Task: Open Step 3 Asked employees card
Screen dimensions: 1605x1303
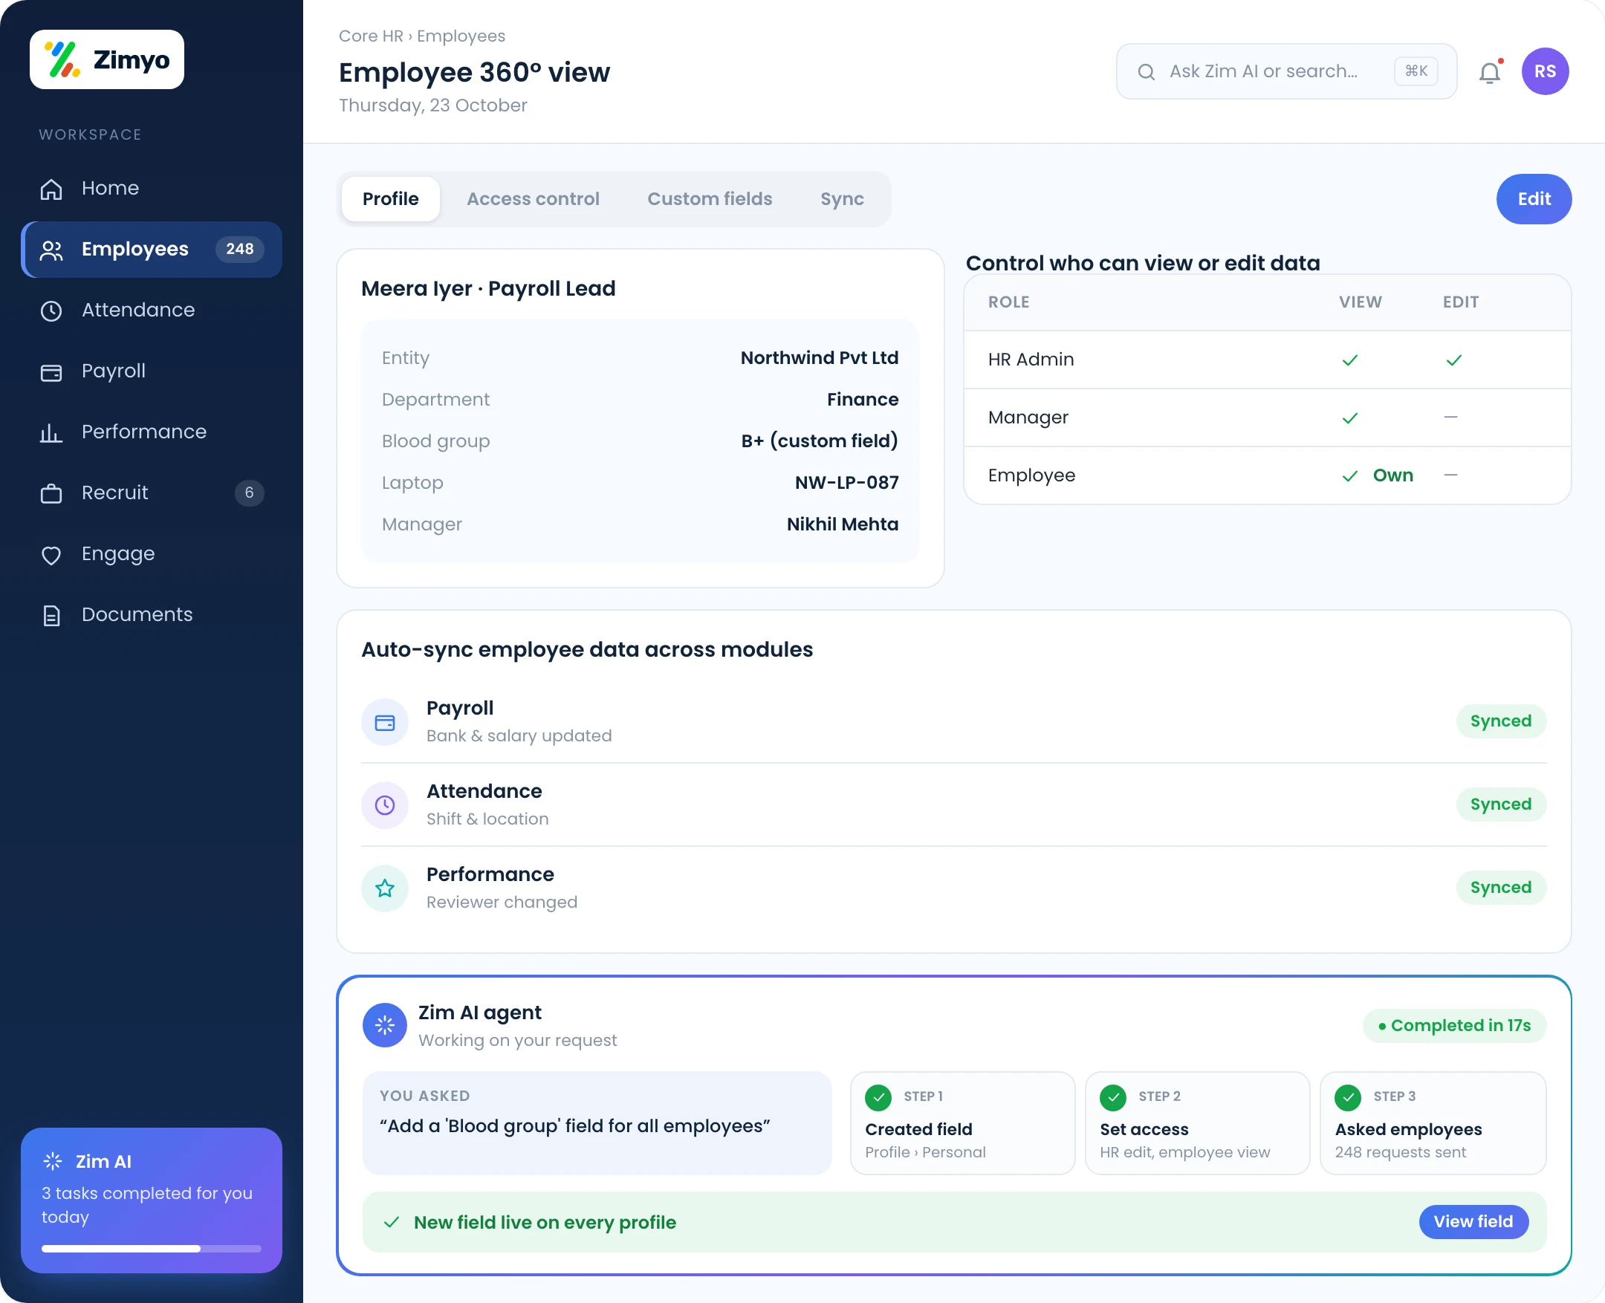Action: tap(1433, 1123)
